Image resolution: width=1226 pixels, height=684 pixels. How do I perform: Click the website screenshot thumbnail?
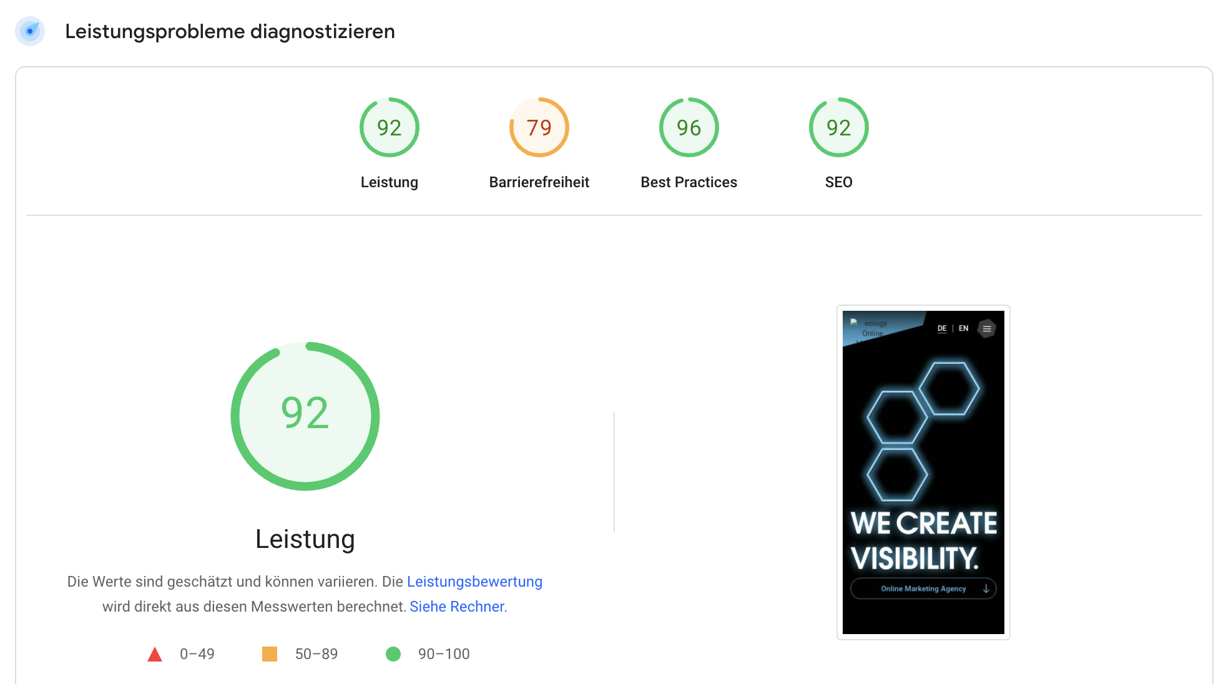pos(923,472)
